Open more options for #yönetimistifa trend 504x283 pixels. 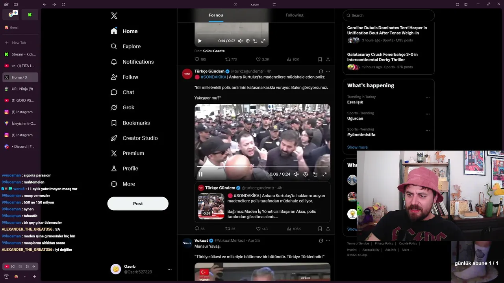coord(428,130)
